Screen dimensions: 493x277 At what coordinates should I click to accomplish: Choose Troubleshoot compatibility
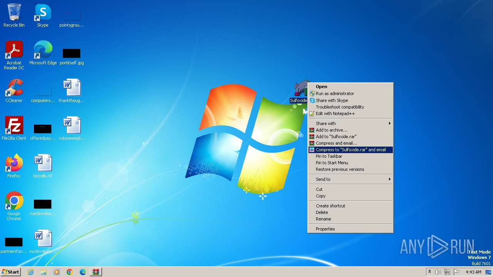click(x=350, y=107)
